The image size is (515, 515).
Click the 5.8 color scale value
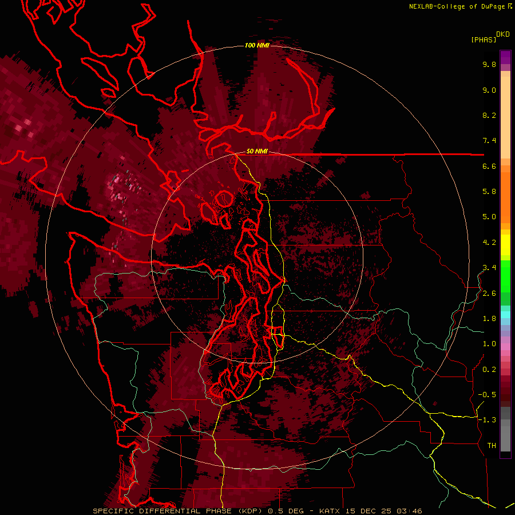point(489,192)
